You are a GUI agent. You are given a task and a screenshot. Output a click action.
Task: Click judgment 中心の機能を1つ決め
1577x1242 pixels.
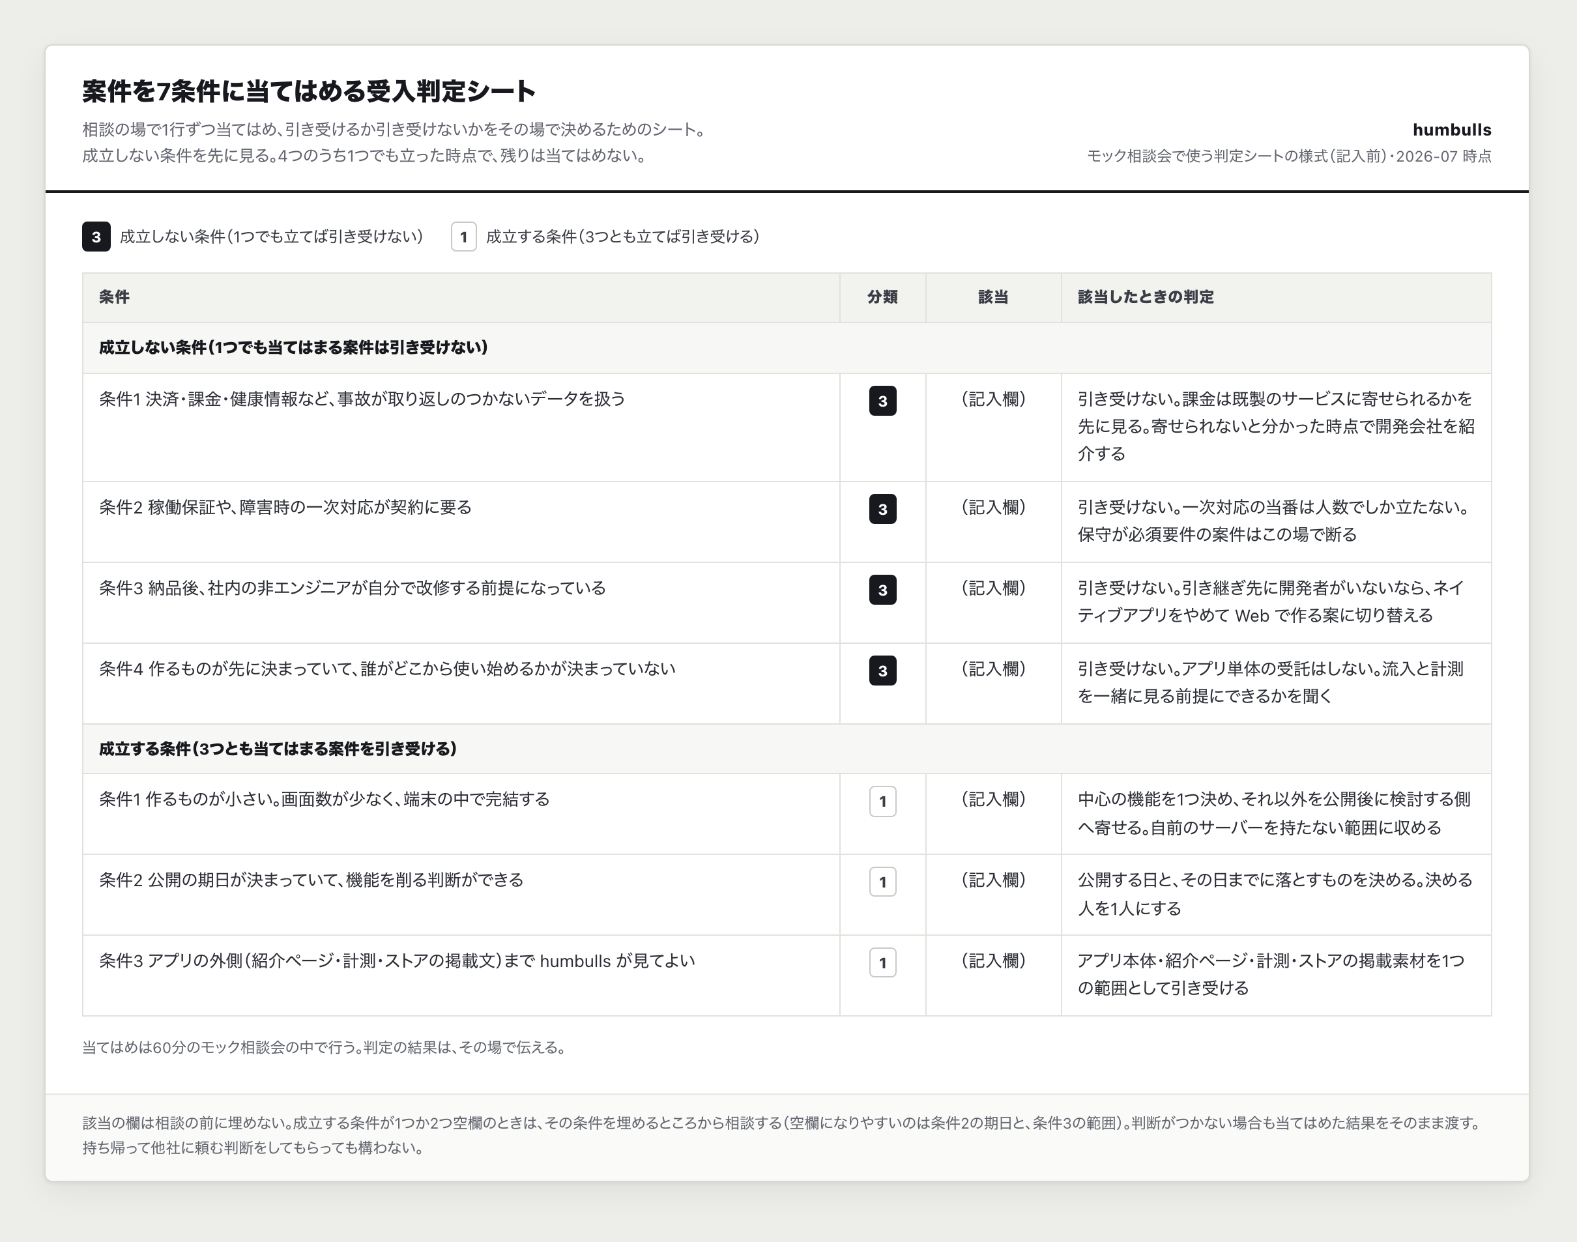[1275, 813]
